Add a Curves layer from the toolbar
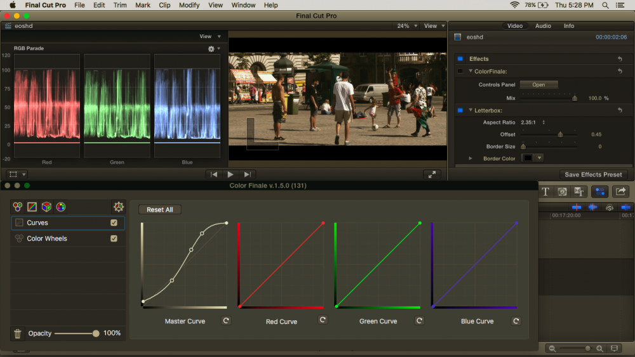The image size is (635, 357). pyautogui.click(x=32, y=207)
